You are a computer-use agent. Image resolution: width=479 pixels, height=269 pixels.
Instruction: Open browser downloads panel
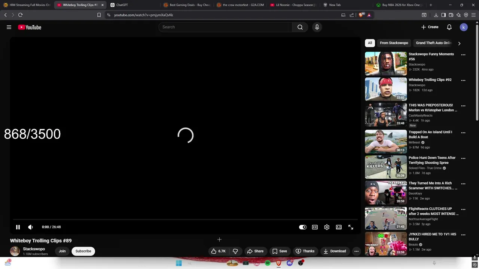pyautogui.click(x=436, y=15)
